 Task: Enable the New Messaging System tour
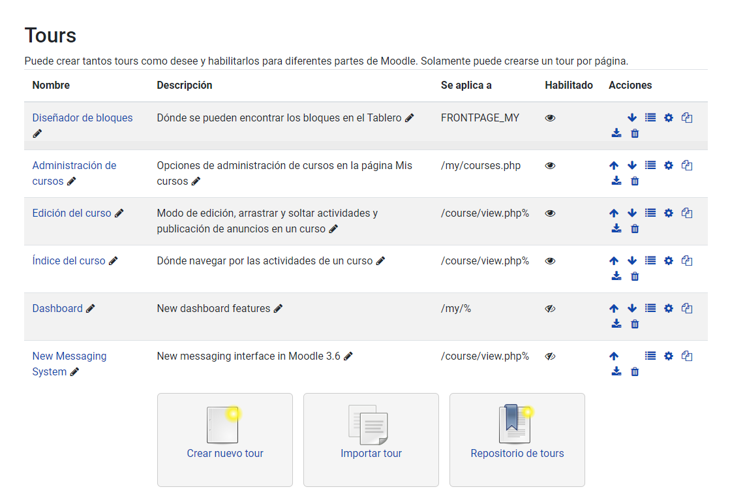pos(550,356)
